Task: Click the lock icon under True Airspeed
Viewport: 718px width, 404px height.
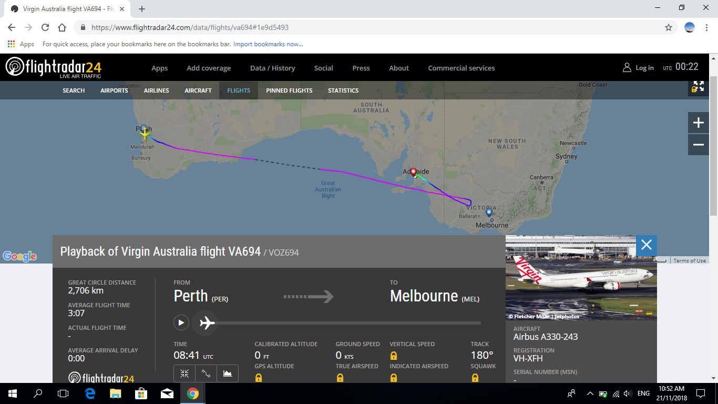Action: click(x=340, y=377)
